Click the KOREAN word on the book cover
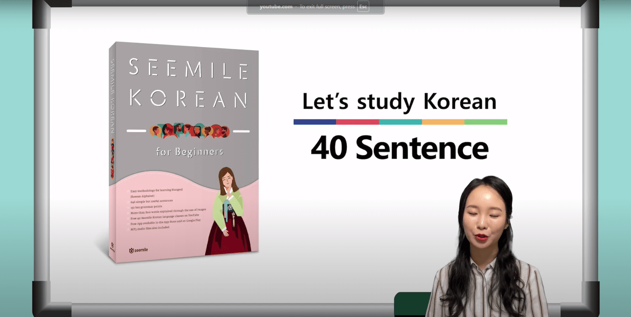 point(188,99)
